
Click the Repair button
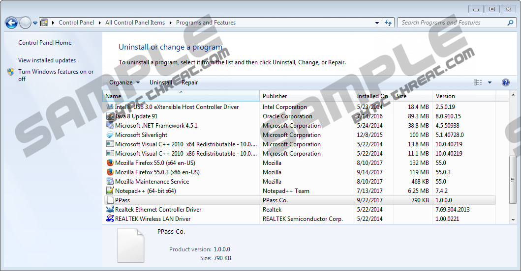(x=190, y=82)
